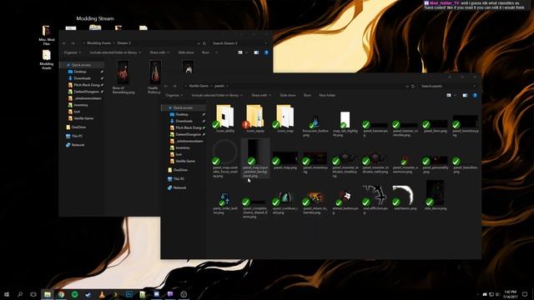Image resolution: width=534 pixels, height=300 pixels.
Task: Select quest_return_to_hamlet.png file
Action: [x=315, y=202]
